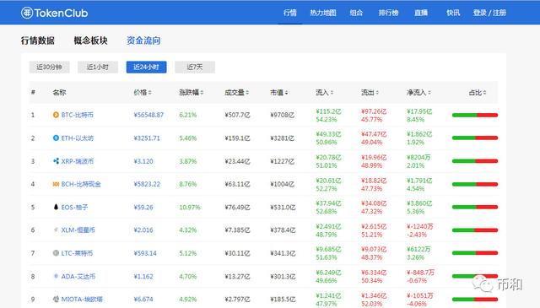Select the 近30分钟 time filter
540x308 pixels.
[x=49, y=67]
